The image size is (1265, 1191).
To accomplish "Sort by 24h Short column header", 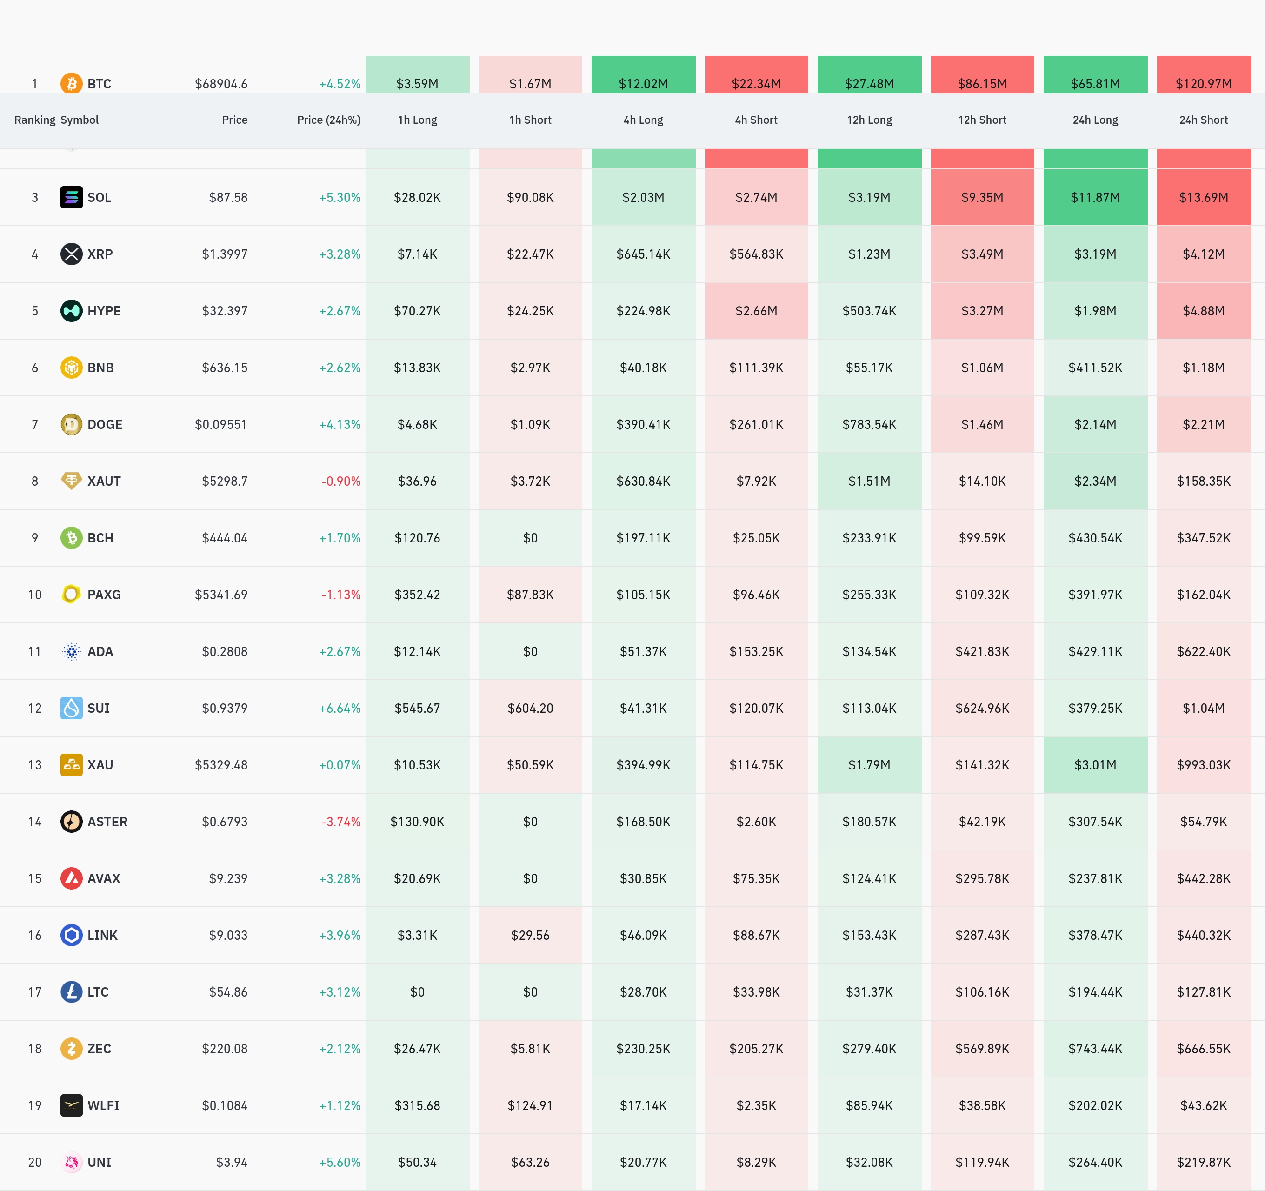I will click(1203, 120).
